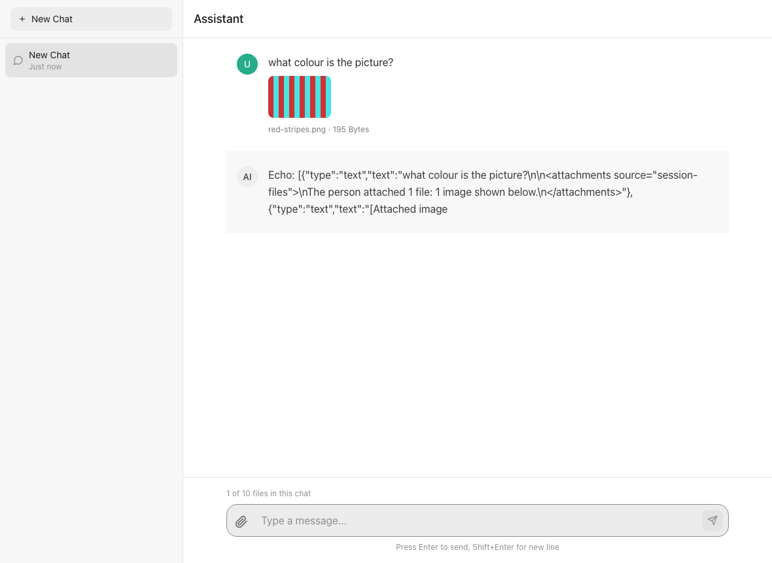Start a conversation with the New Chat button

[x=91, y=19]
